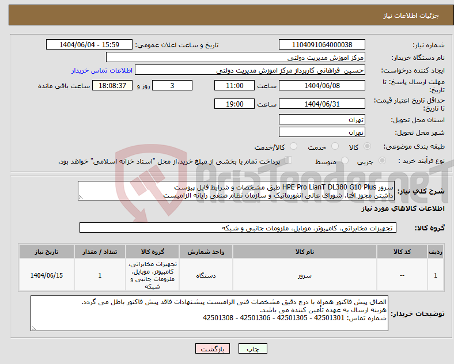Toggle the اسناد خزانه اسلامی payment checkbox
Image resolution: width=454 pixels, height=364 pixels.
[289, 160]
